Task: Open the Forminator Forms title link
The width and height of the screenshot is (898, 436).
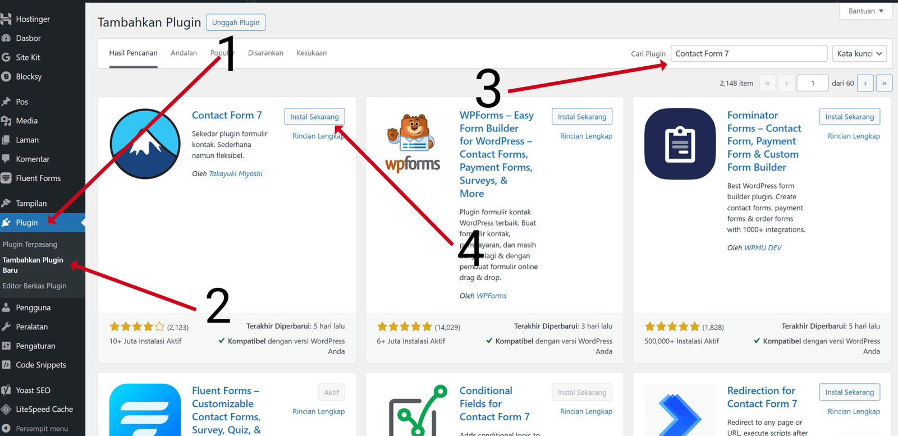Action: click(x=764, y=141)
